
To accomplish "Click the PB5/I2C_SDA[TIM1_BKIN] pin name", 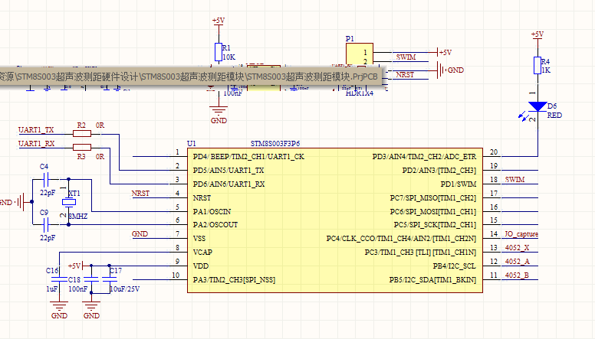I will (x=432, y=280).
